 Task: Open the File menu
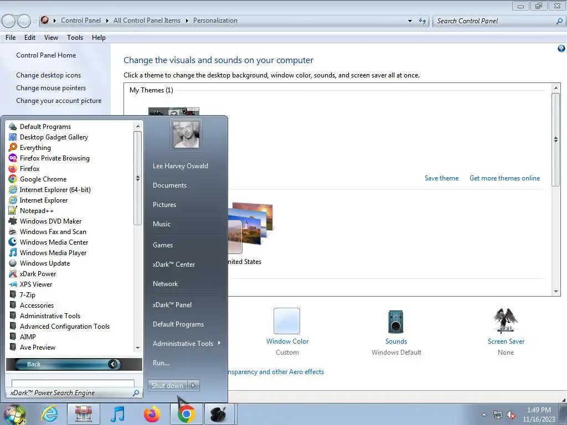click(11, 38)
